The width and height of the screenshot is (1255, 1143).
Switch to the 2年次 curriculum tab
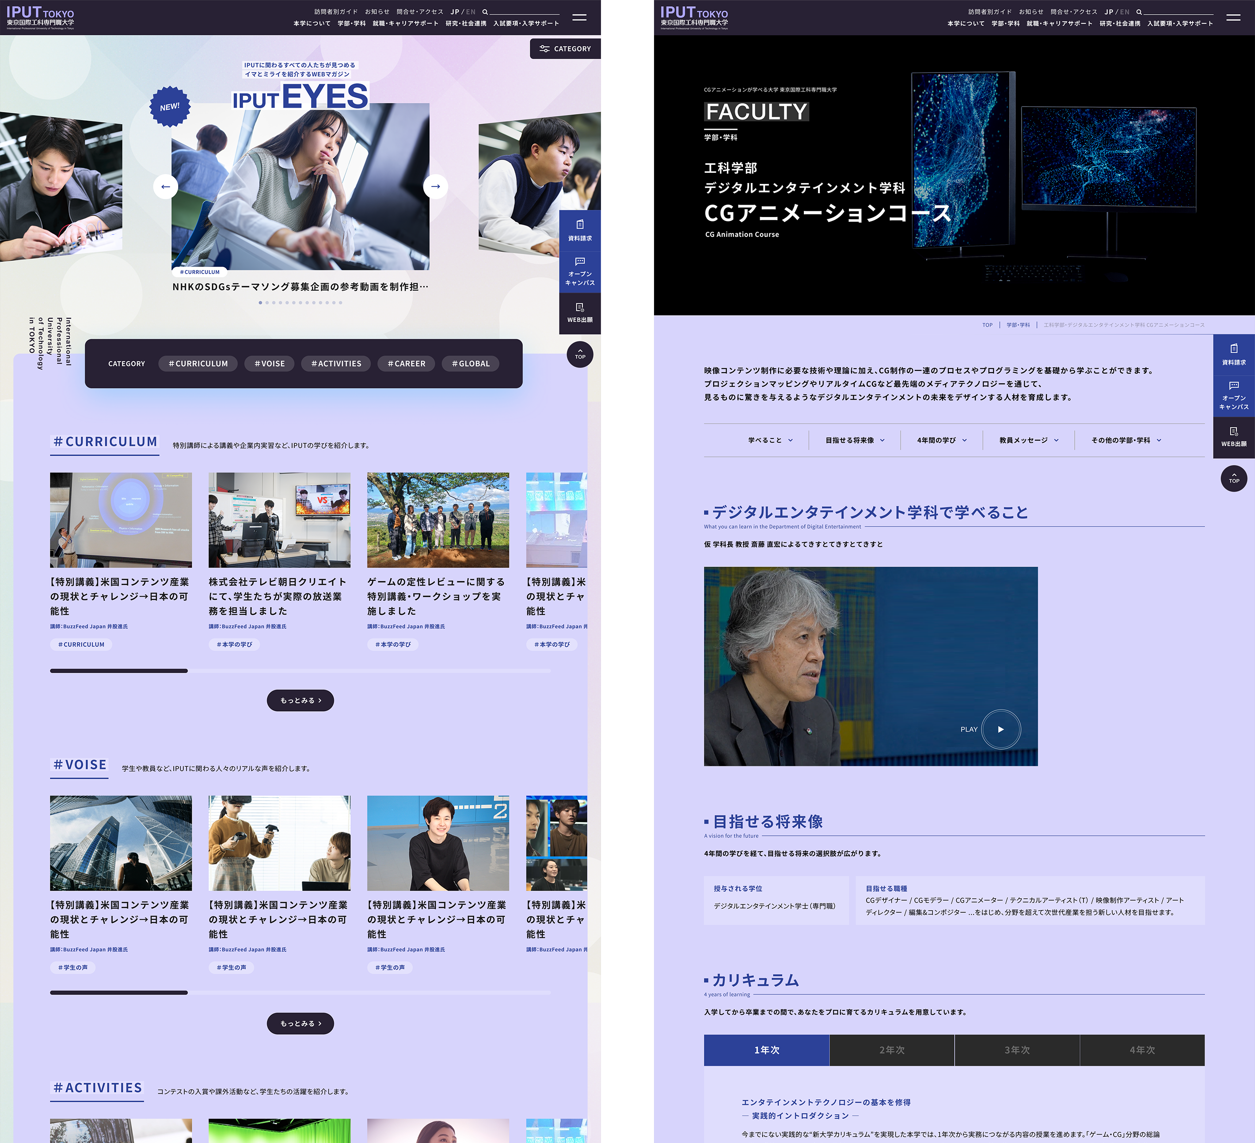[x=891, y=1050]
